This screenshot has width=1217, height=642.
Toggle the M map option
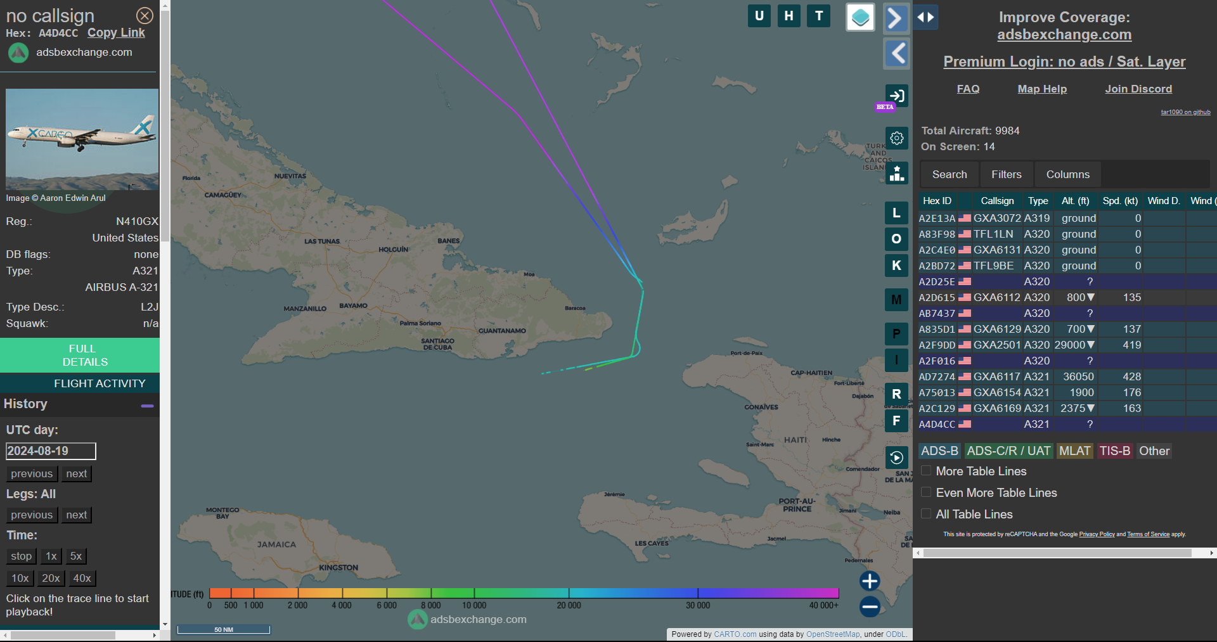tap(896, 300)
